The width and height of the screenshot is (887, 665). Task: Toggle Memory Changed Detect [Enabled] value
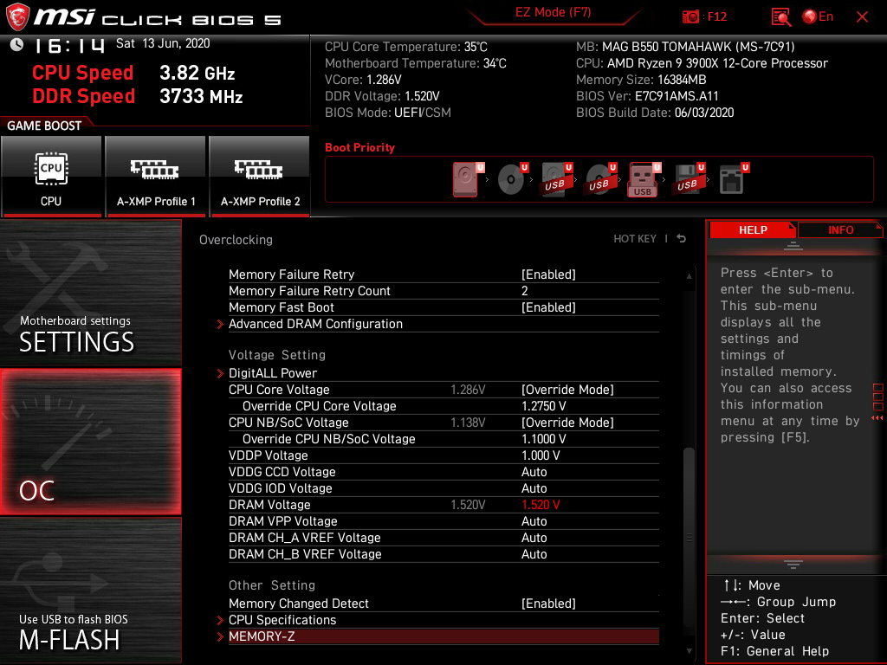click(x=548, y=604)
